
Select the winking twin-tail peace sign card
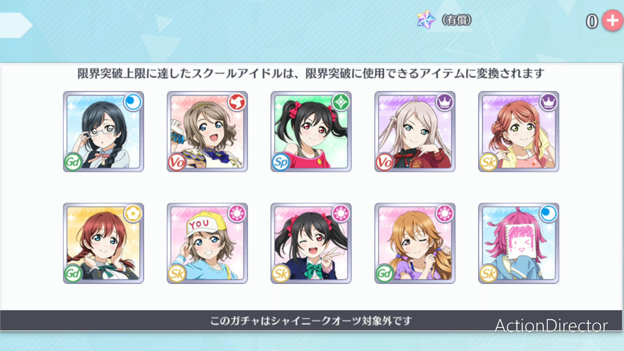(311, 244)
